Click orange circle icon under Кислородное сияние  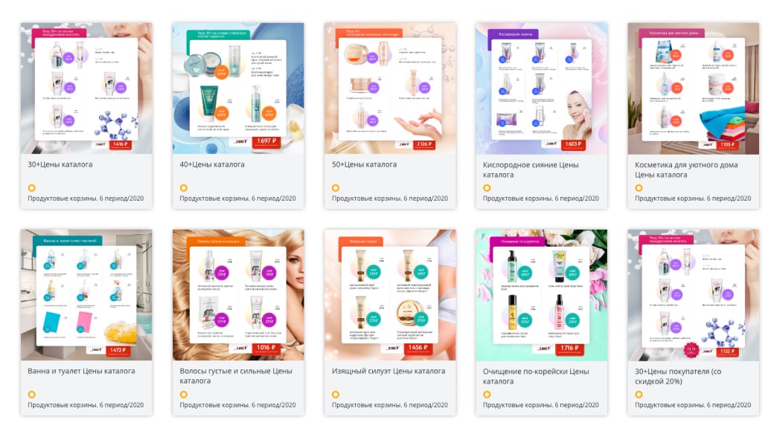click(x=487, y=187)
